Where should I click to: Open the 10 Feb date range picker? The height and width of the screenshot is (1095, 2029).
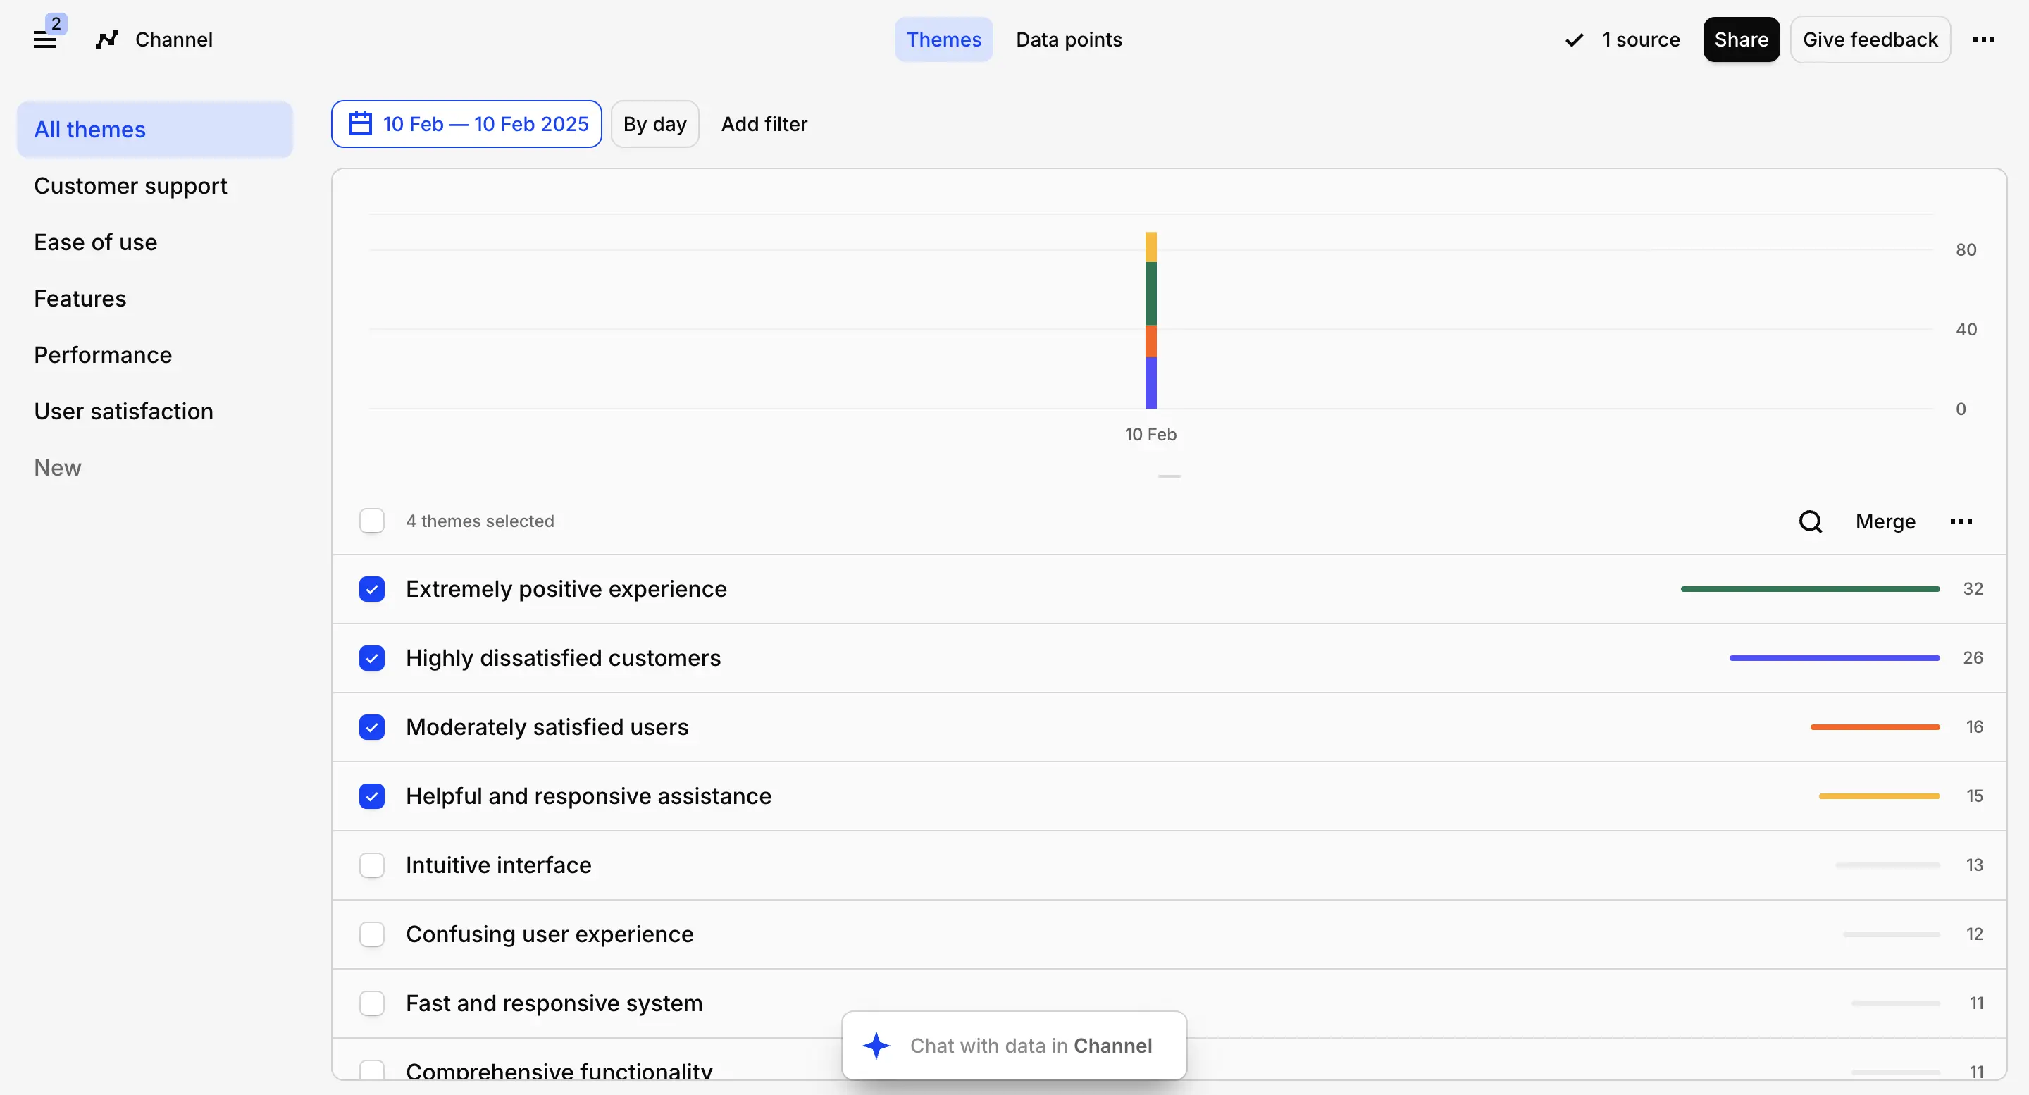coord(485,124)
